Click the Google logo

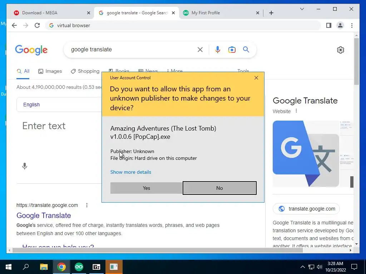[31, 50]
